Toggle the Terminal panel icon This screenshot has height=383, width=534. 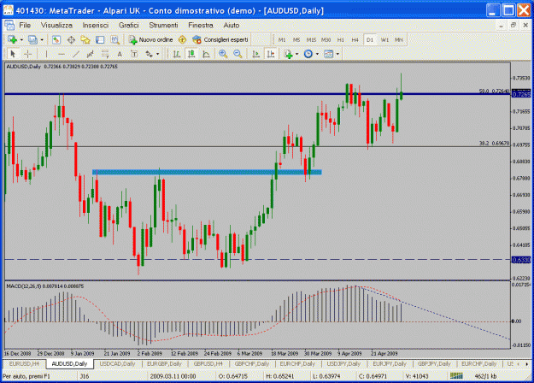pyautogui.click(x=100, y=40)
